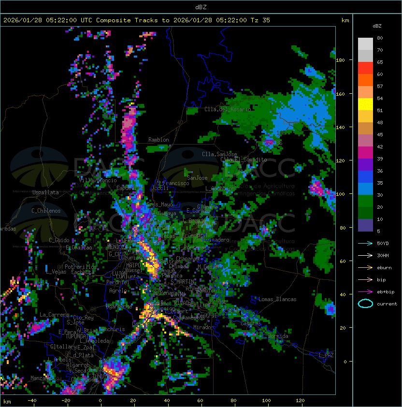Select the yellow 51-54 dBZ color swatch

tap(365, 104)
